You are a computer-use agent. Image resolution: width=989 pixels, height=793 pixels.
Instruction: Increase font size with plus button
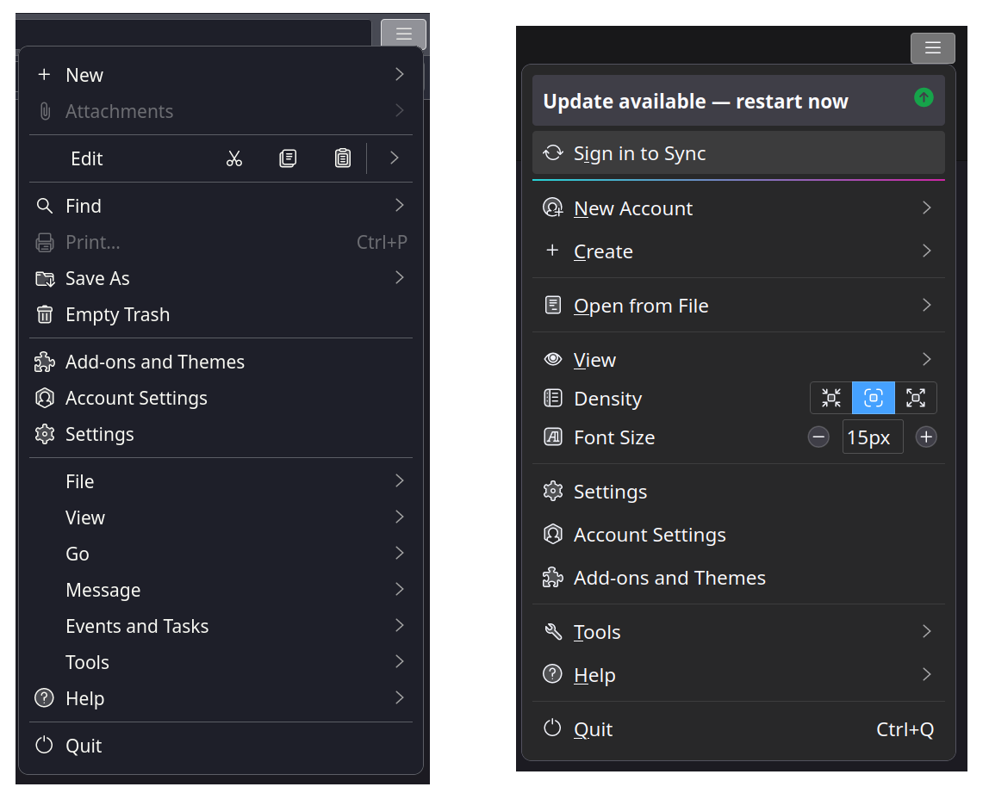point(926,437)
